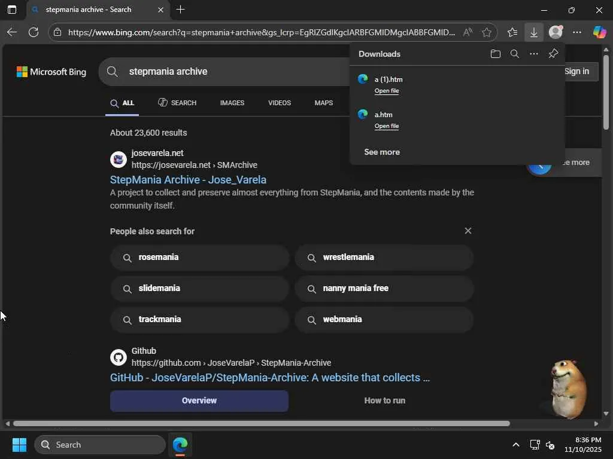Open downloads folder icon in Downloads panel
613x459 pixels.
495,54
